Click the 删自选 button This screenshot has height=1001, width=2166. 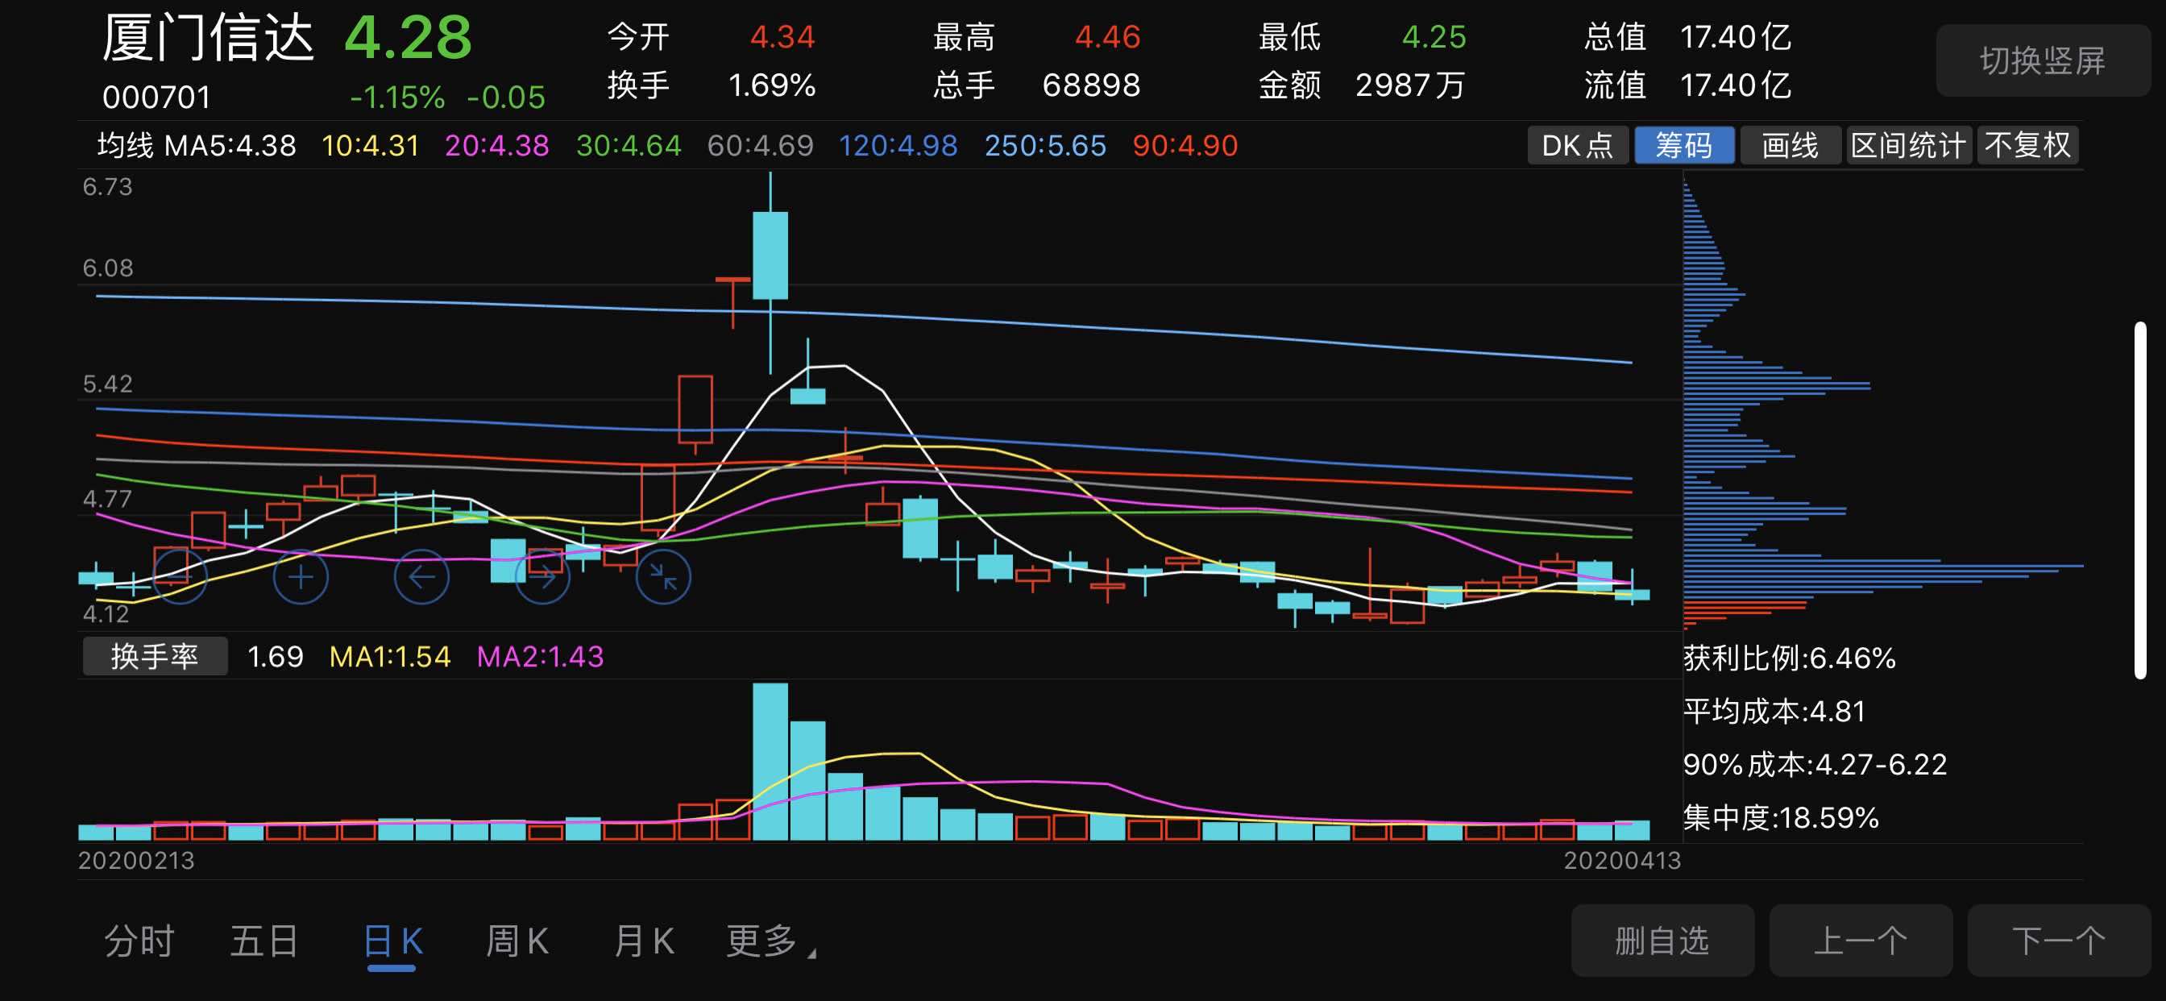[1662, 941]
